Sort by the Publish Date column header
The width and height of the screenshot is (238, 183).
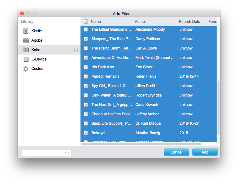point(189,22)
